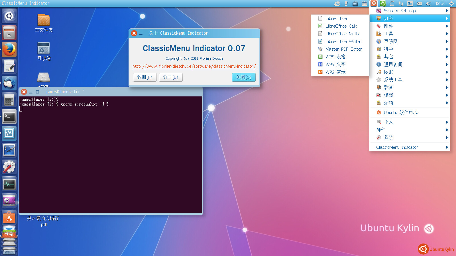The image size is (456, 256).
Task: Open Firefox from the launcher
Action: (9, 49)
